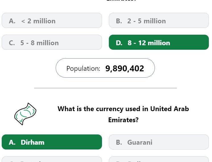Screen dimensions: 212x162
Task: Click the currency question heading text
Action: [123, 114]
